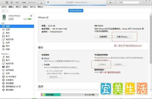Click the pink segment of the storage bar
Viewport: 152px width, 99px height.
click(x=42, y=95)
